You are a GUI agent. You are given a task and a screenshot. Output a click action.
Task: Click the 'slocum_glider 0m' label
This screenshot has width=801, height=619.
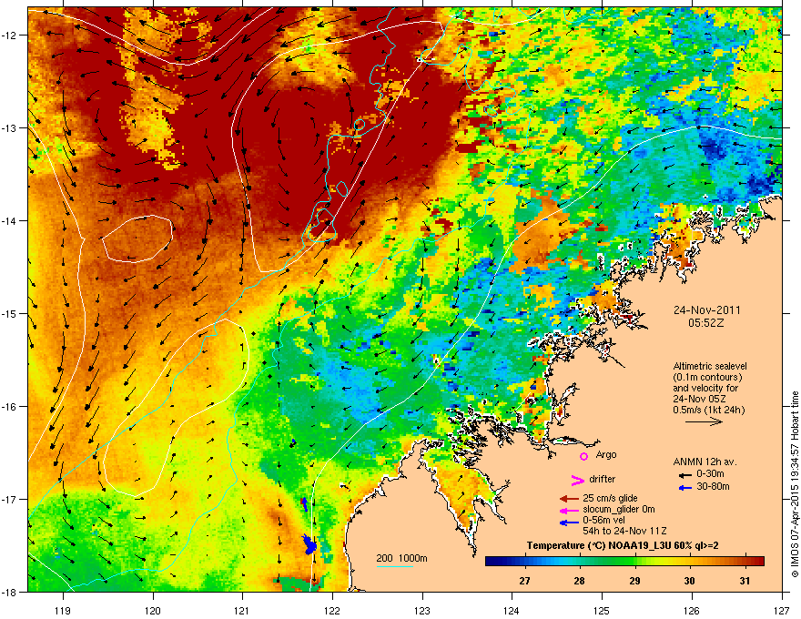[619, 509]
